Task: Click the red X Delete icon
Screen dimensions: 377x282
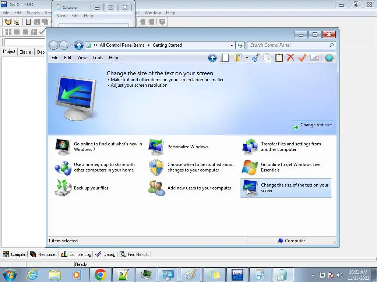Action: (x=290, y=58)
